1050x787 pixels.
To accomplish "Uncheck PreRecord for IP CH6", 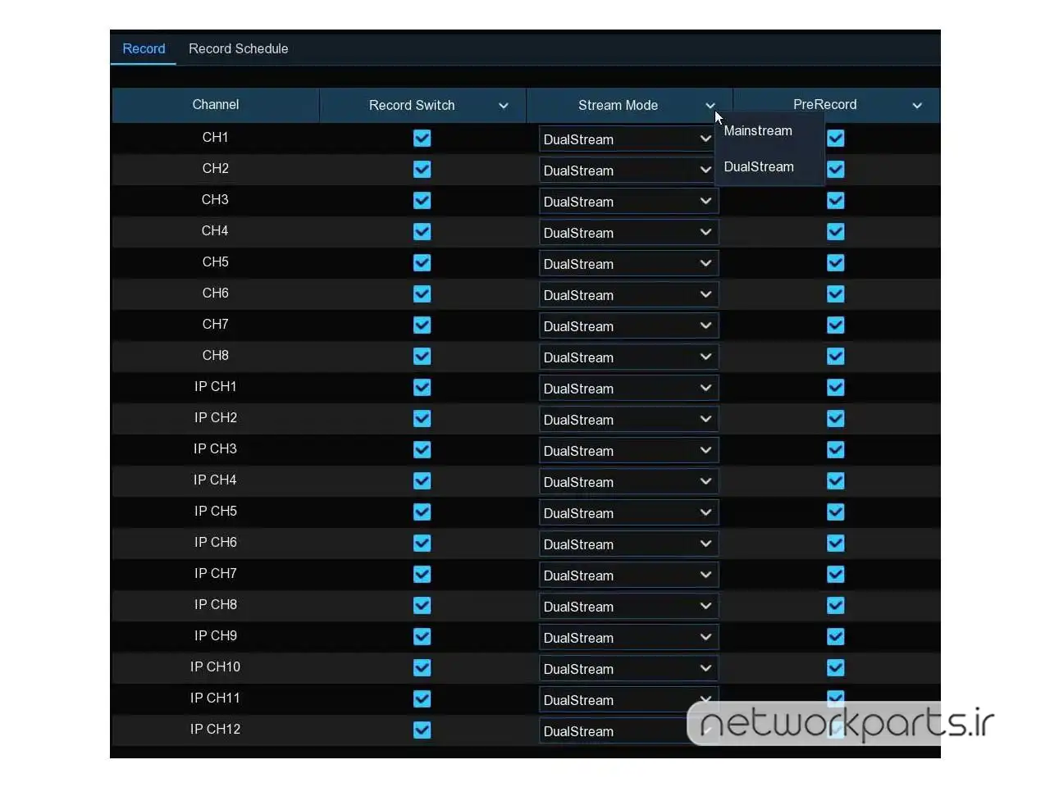I will (x=835, y=544).
